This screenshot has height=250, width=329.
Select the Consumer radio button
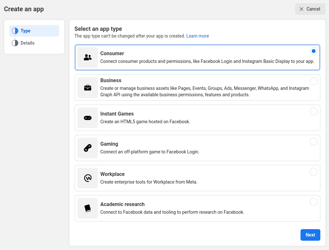[x=314, y=51]
